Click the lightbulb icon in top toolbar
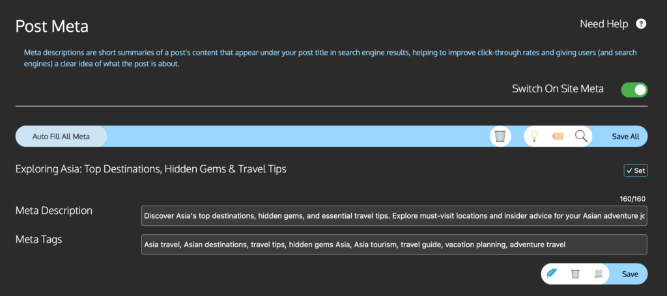 coord(534,137)
